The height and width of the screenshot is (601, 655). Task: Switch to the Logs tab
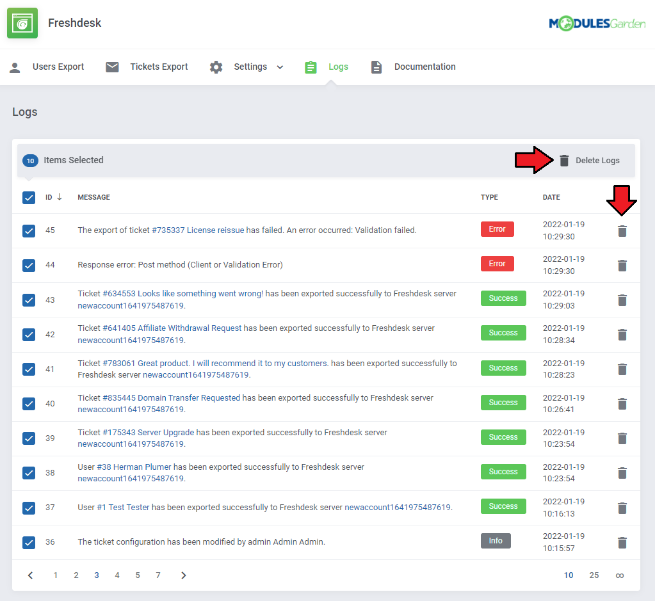click(338, 67)
